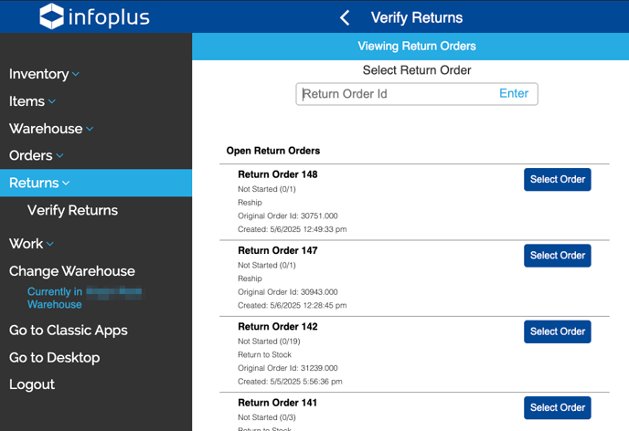
Task: Select Order for Return Order 148
Action: [x=557, y=180]
